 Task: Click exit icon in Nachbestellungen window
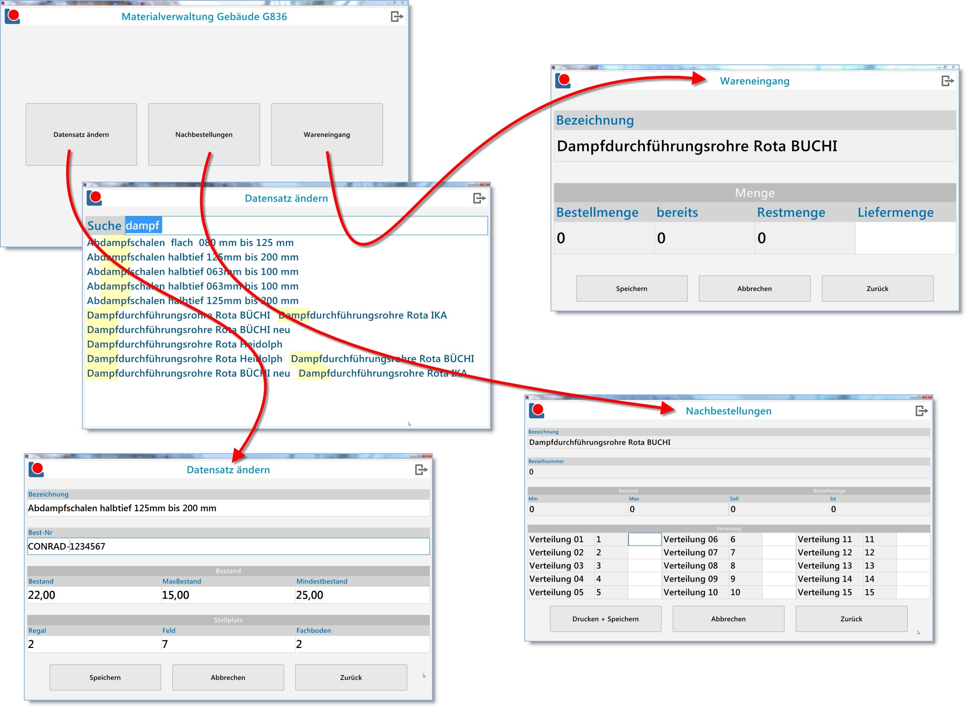921,411
